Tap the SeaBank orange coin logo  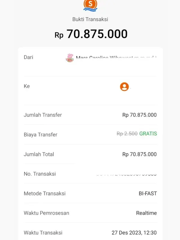coord(90,5)
